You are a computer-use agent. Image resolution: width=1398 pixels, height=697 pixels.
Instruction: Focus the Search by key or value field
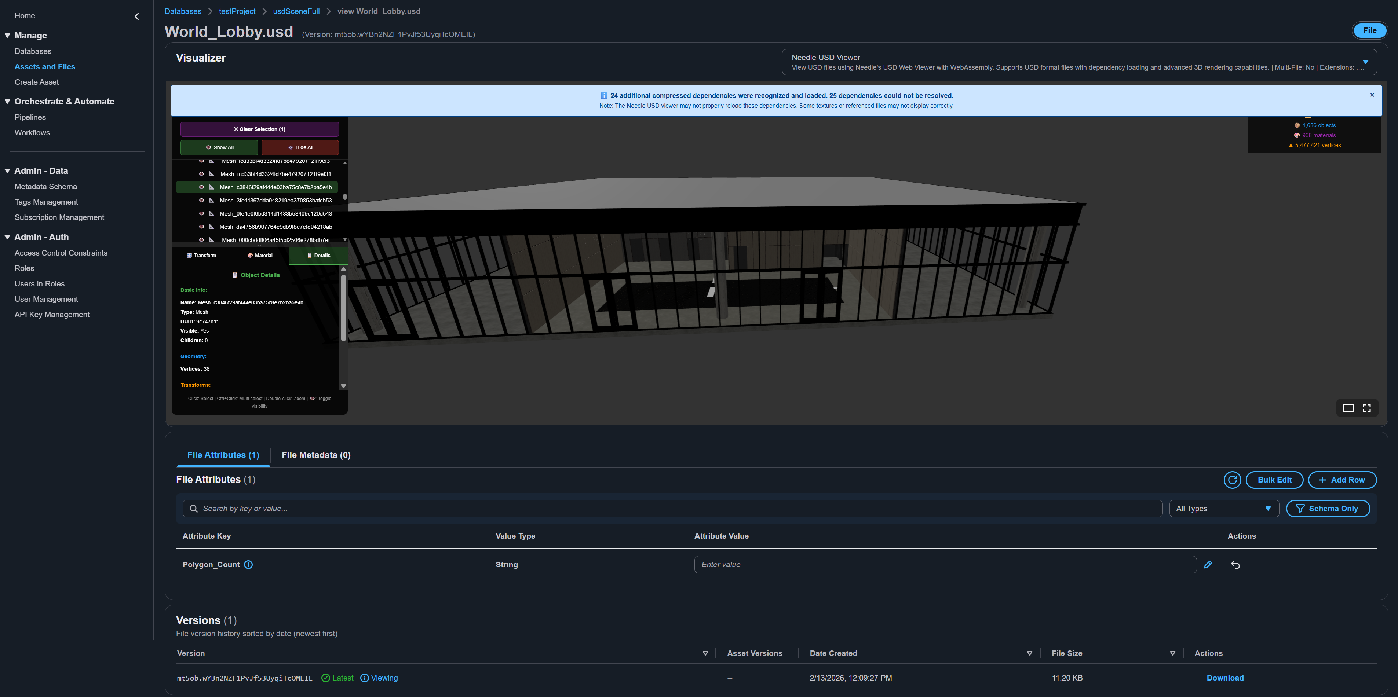672,508
